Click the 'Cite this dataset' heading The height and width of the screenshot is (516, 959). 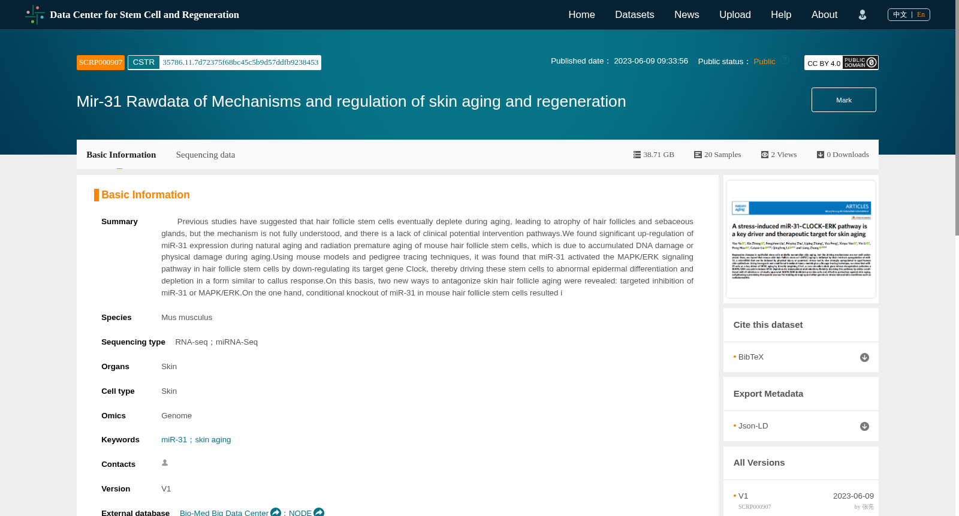tap(768, 325)
